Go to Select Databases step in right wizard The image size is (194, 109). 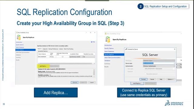(109, 51)
